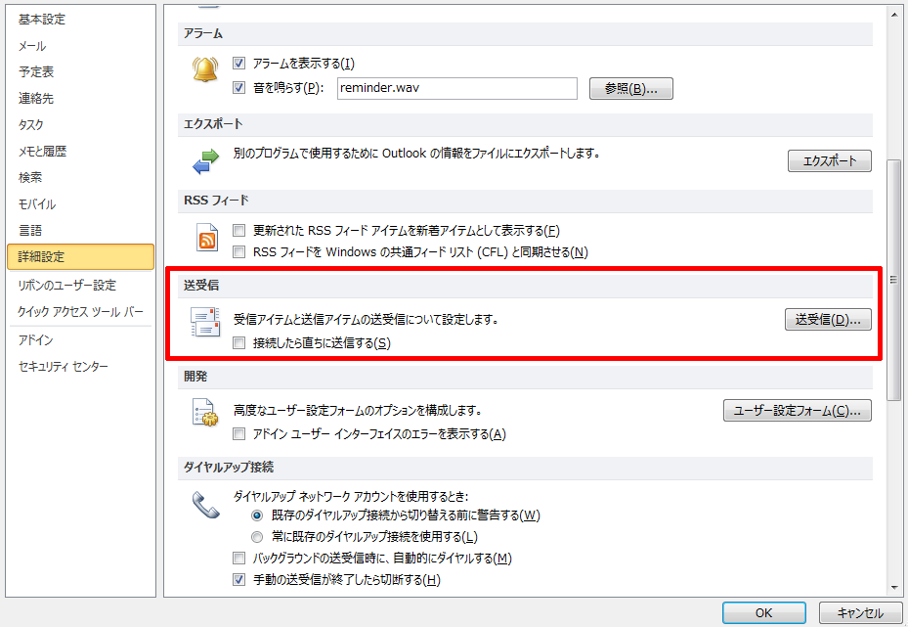908x627 pixels.
Task: Open 予定表 settings category
Action: (80, 71)
